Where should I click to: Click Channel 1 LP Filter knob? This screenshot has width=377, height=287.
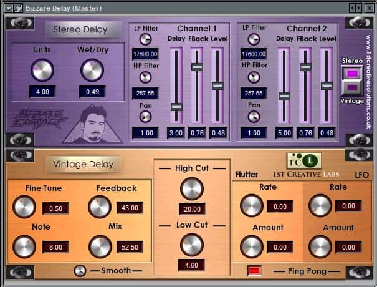click(145, 39)
